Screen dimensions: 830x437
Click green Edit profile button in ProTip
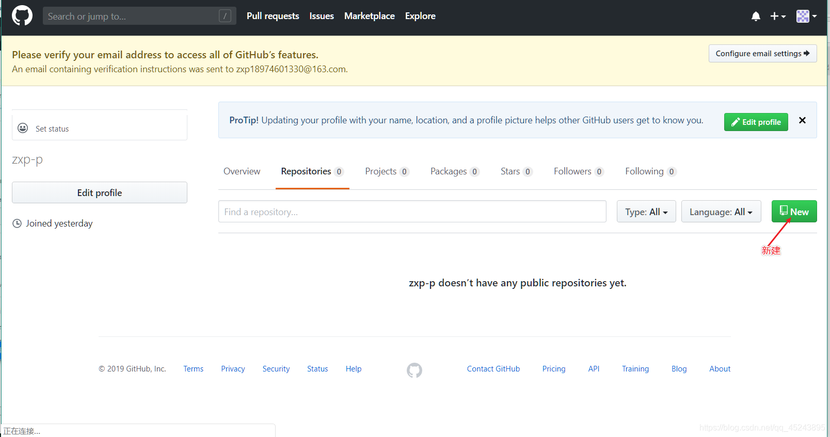pos(756,122)
